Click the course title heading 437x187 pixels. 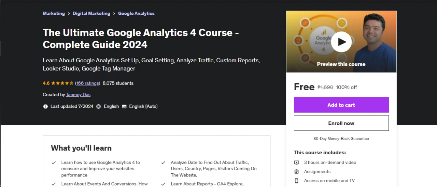[x=141, y=38]
